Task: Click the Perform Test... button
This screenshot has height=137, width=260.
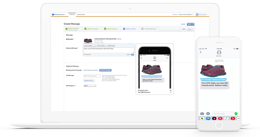Action: pyautogui.click(x=89, y=80)
